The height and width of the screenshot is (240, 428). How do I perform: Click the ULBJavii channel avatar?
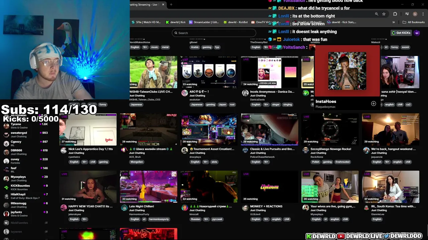point(245,208)
